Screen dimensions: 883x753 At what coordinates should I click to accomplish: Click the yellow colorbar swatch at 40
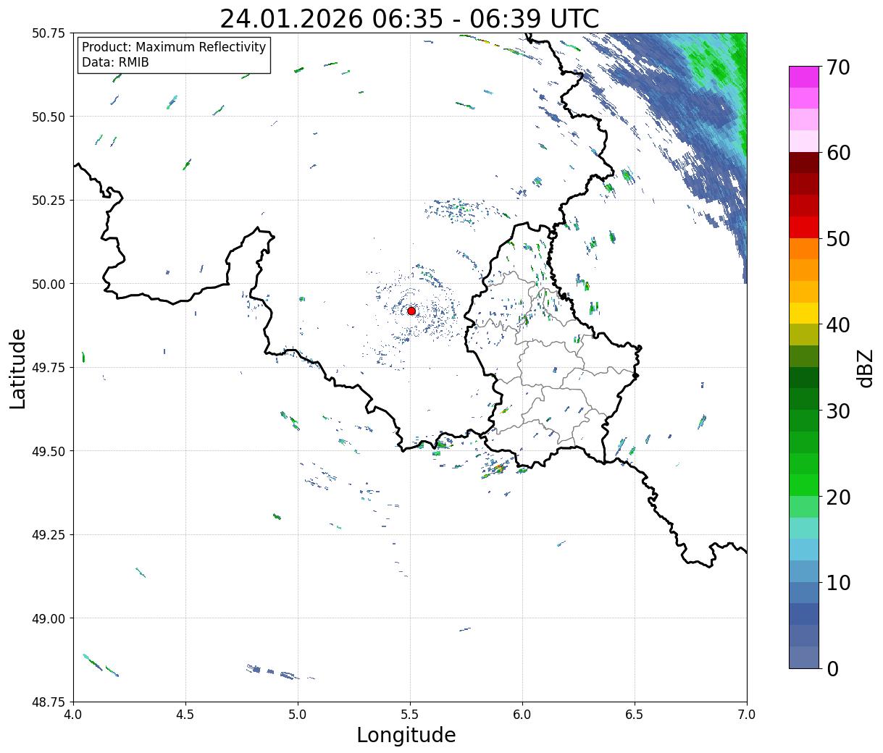pos(804,313)
